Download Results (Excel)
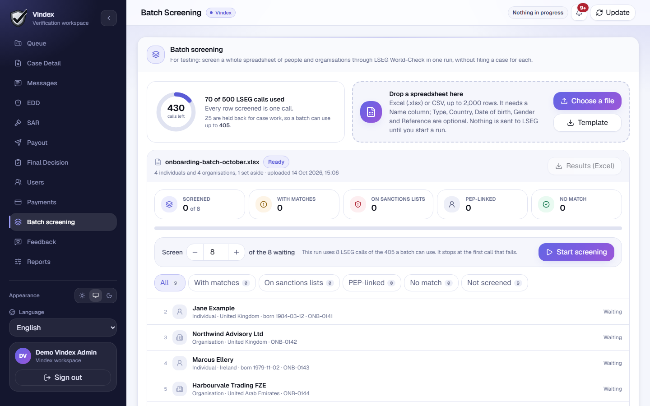The width and height of the screenshot is (650, 406). pyautogui.click(x=585, y=166)
